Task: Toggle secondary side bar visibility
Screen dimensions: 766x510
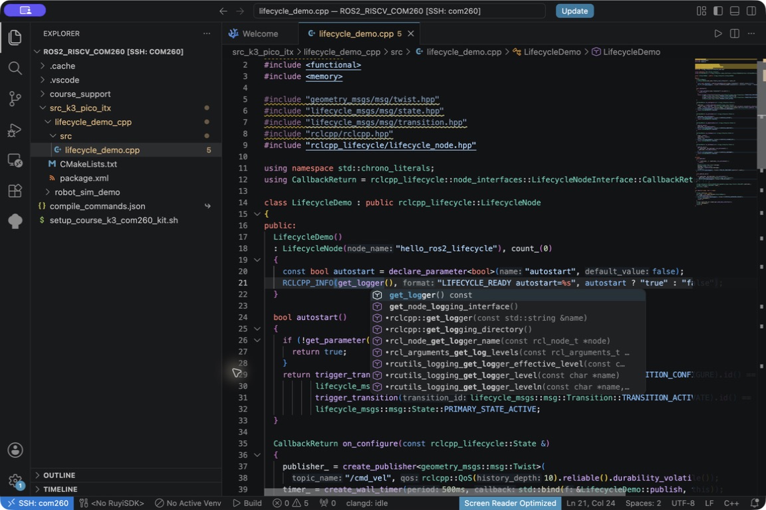Action: [751, 11]
